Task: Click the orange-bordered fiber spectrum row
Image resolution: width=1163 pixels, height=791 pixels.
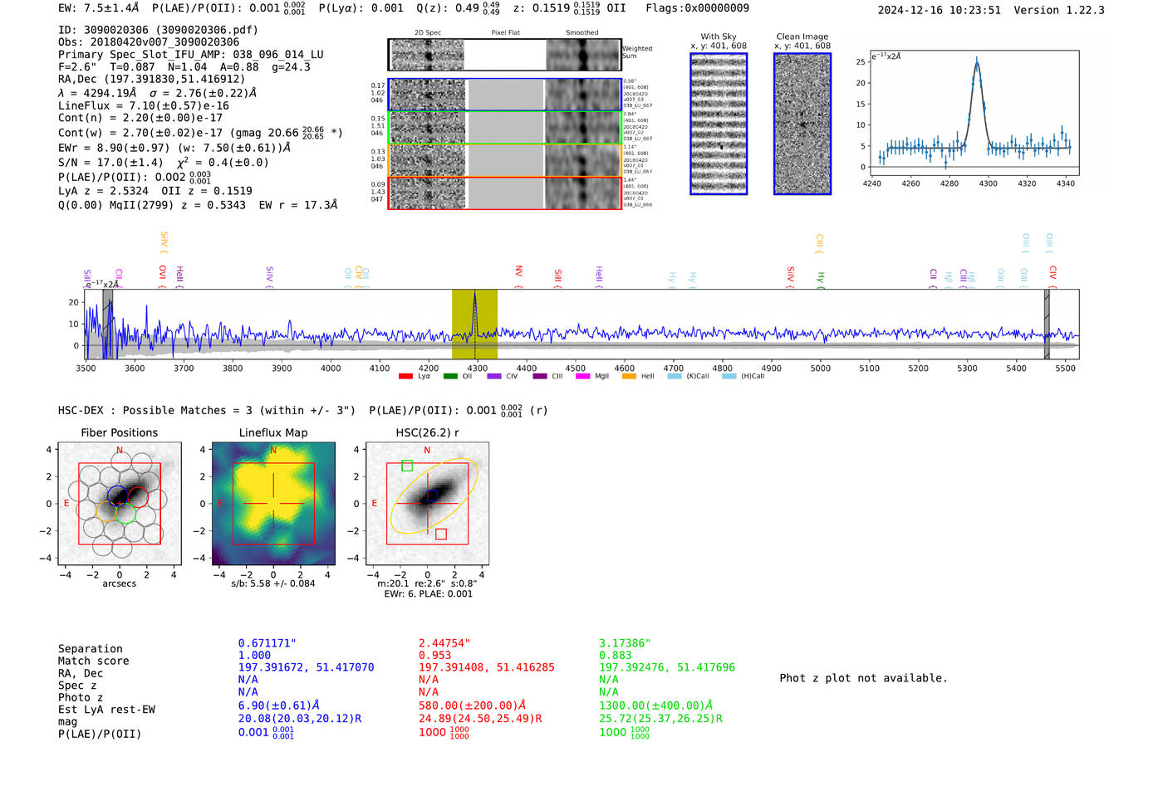Action: [505, 160]
